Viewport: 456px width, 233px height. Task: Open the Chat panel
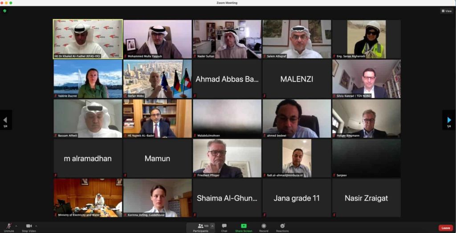[x=224, y=226]
